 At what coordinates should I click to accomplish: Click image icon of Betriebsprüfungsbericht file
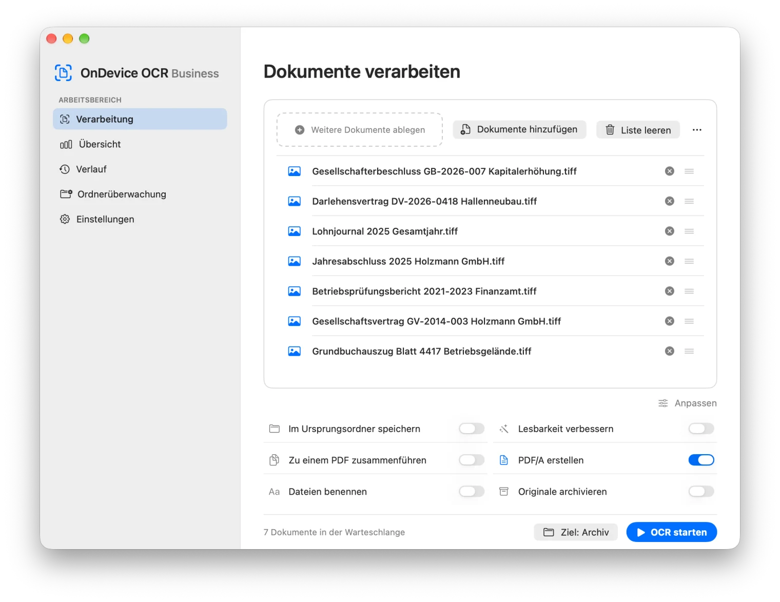[295, 291]
